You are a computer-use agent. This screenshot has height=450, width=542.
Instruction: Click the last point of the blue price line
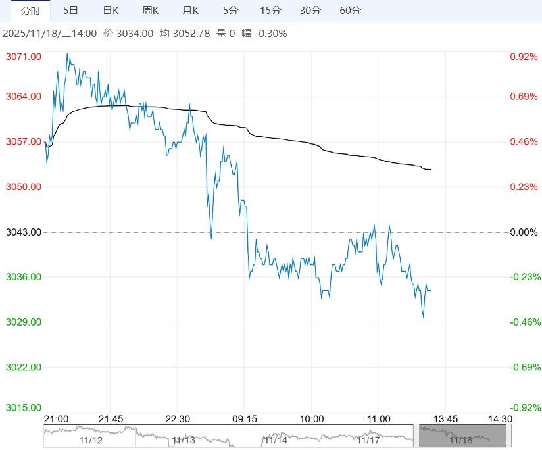point(431,290)
